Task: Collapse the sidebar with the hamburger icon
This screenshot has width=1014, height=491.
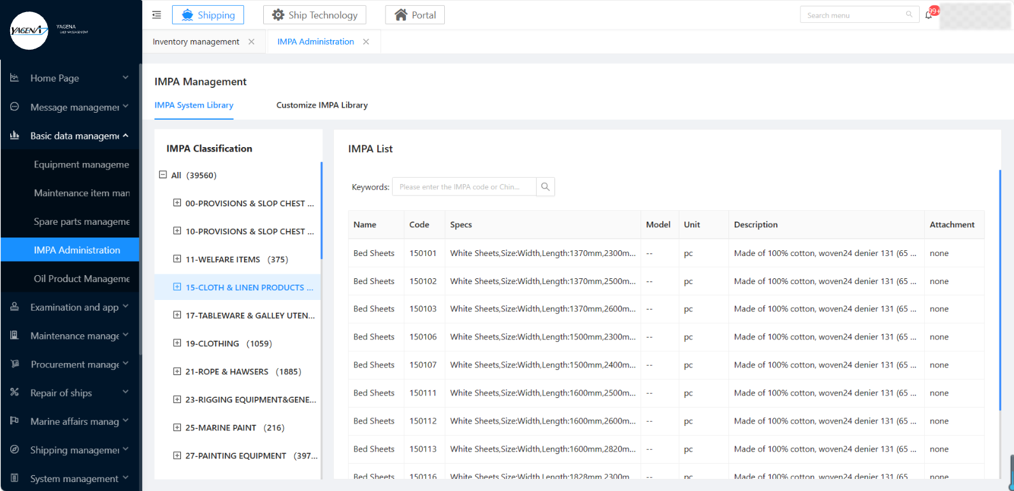Action: point(156,15)
